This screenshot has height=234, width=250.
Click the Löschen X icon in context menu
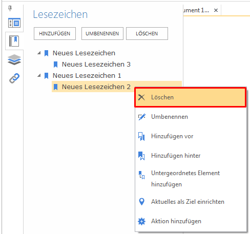coord(141,97)
